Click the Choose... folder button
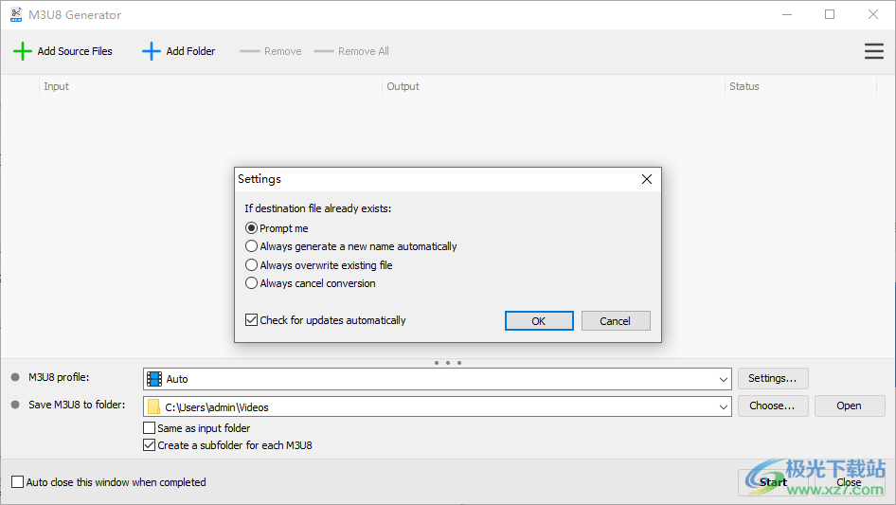Image resolution: width=896 pixels, height=505 pixels. [x=773, y=406]
